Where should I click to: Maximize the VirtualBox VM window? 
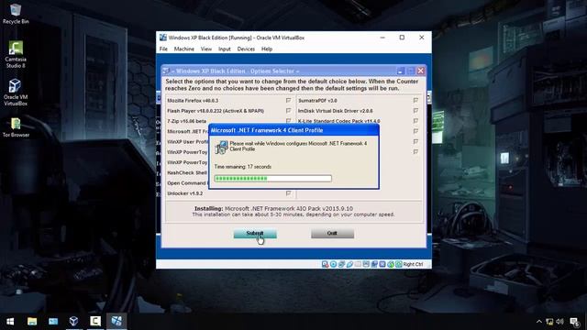[402, 38]
